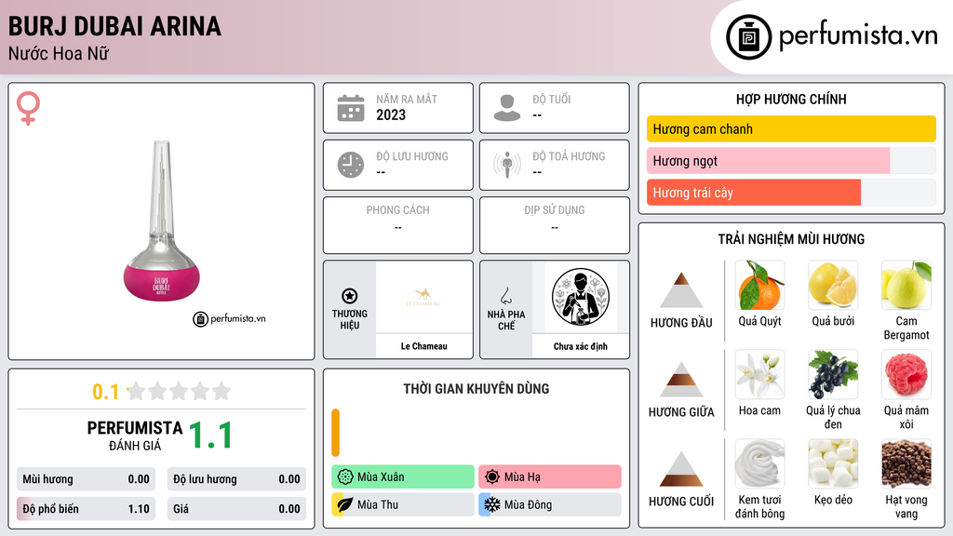Viewport: 953px width, 536px height.
Task: Click the sillage icon for Độ toả hương
Action: (507, 166)
